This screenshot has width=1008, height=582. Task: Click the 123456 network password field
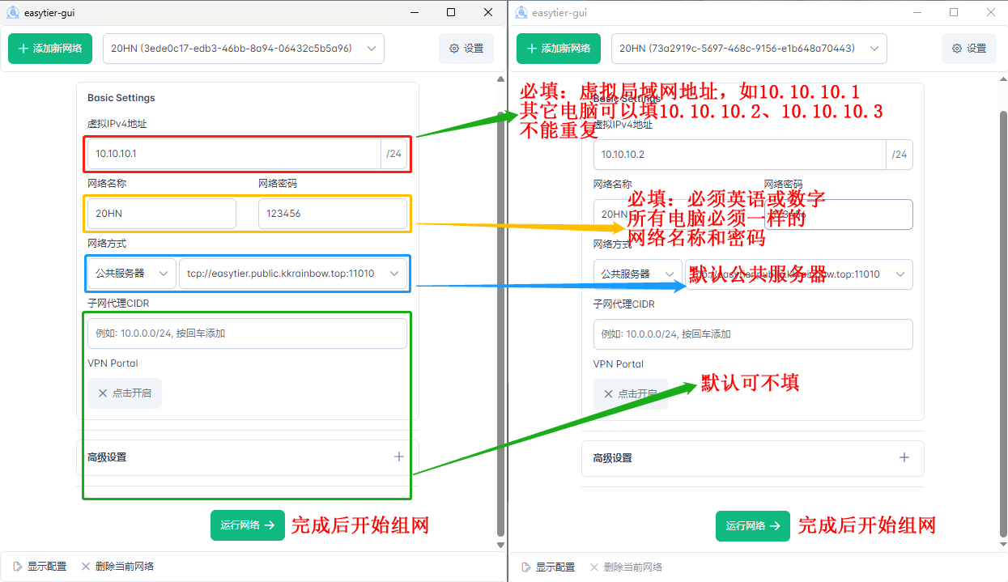333,214
